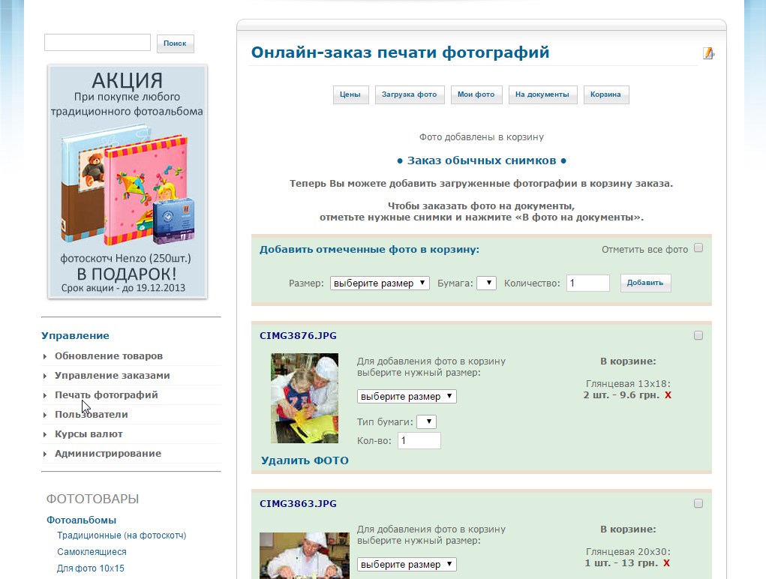Open the Корзина tab
The width and height of the screenshot is (766, 579).
pos(605,94)
